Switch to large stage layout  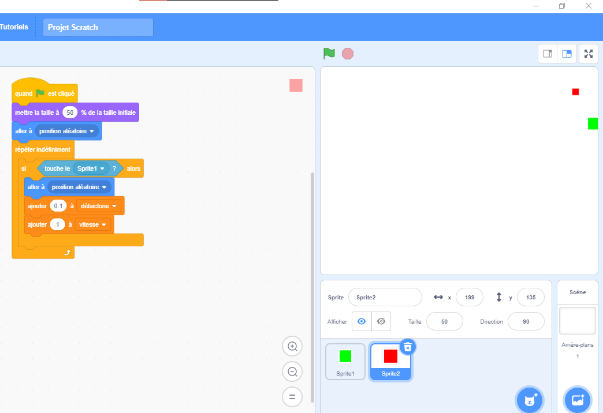coord(567,54)
